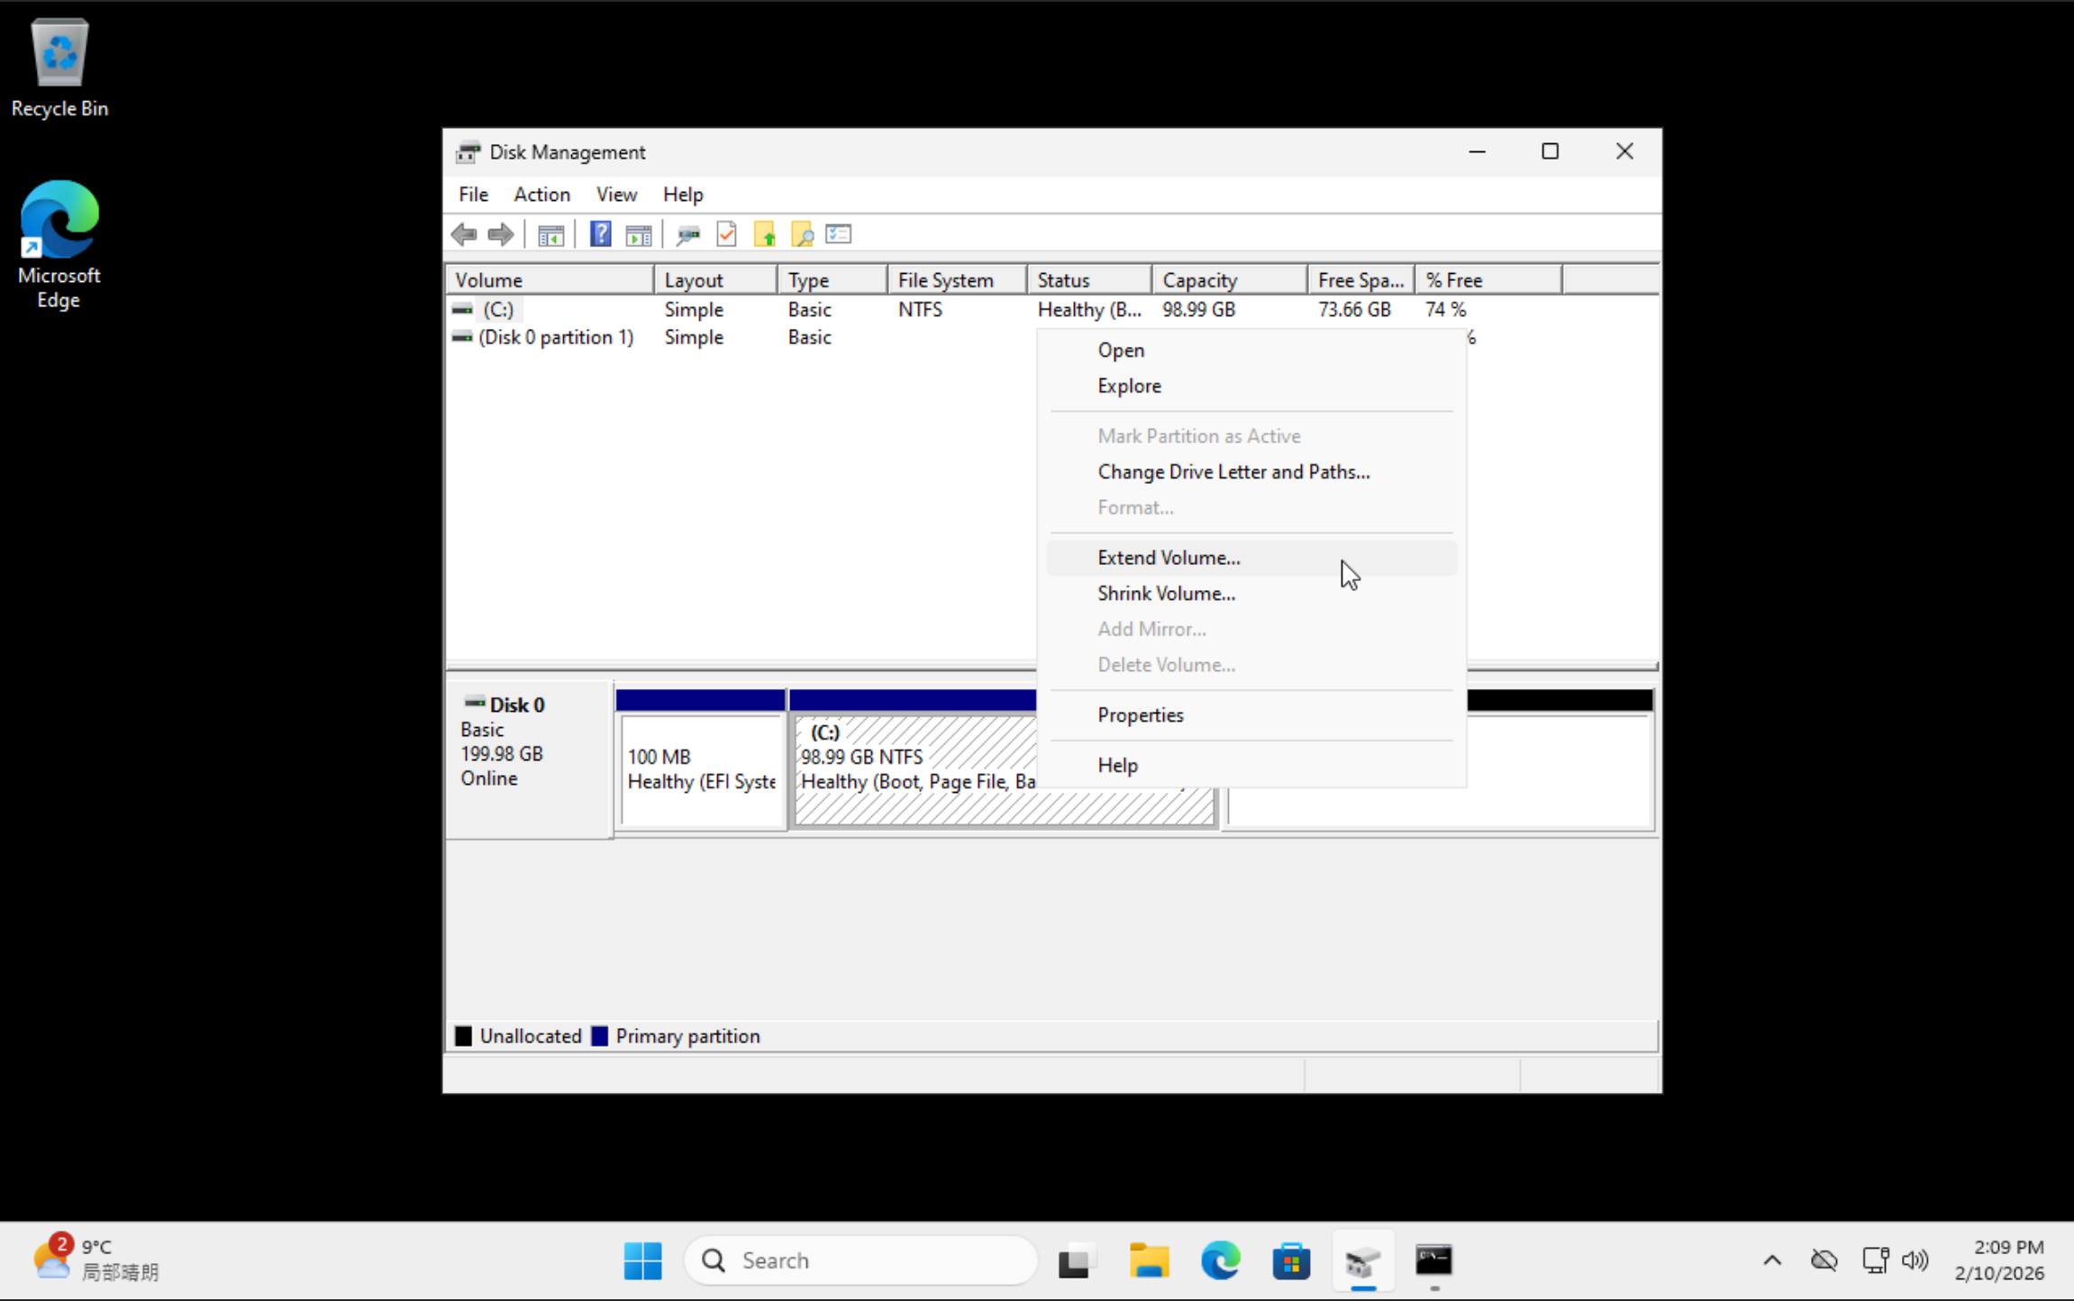This screenshot has height=1301, width=2074.
Task: Click the folder with magnifier toolbar icon
Action: [x=802, y=235]
